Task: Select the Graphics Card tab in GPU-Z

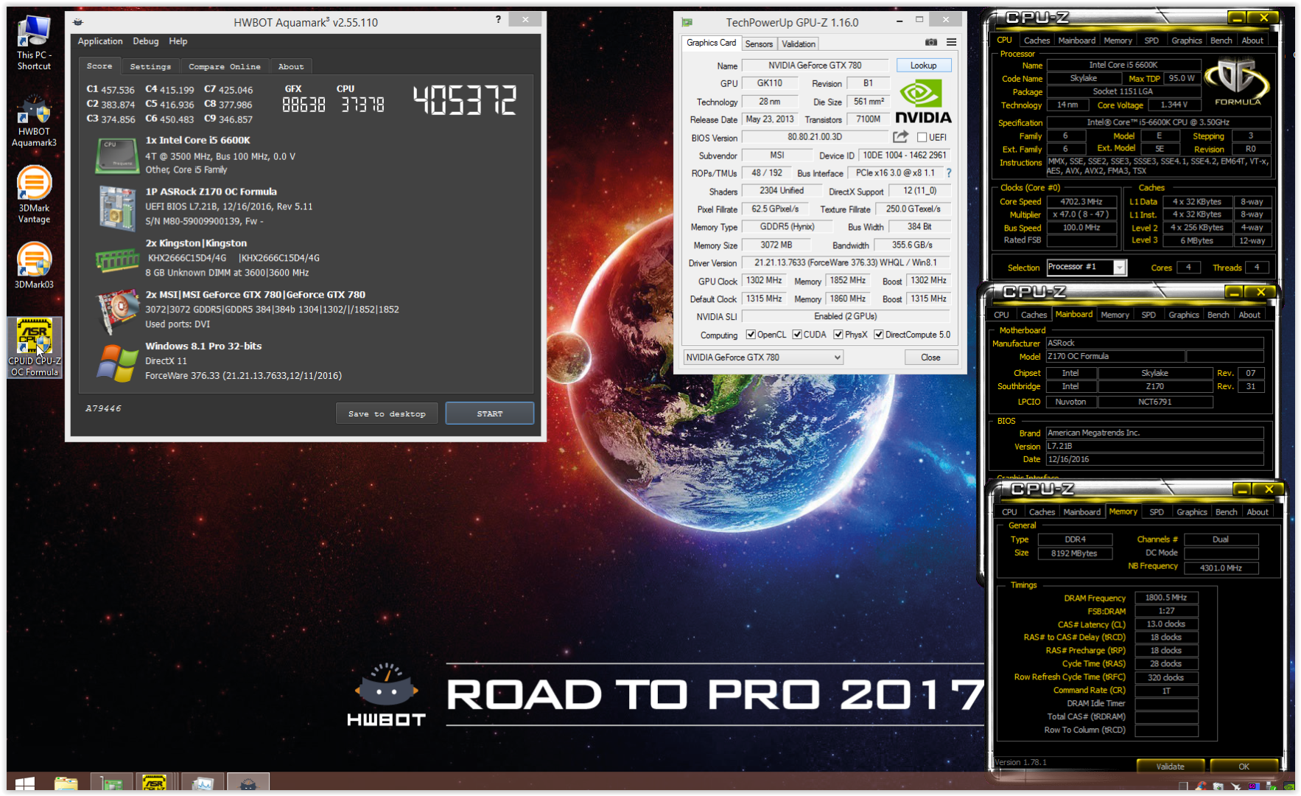Action: 711,43
